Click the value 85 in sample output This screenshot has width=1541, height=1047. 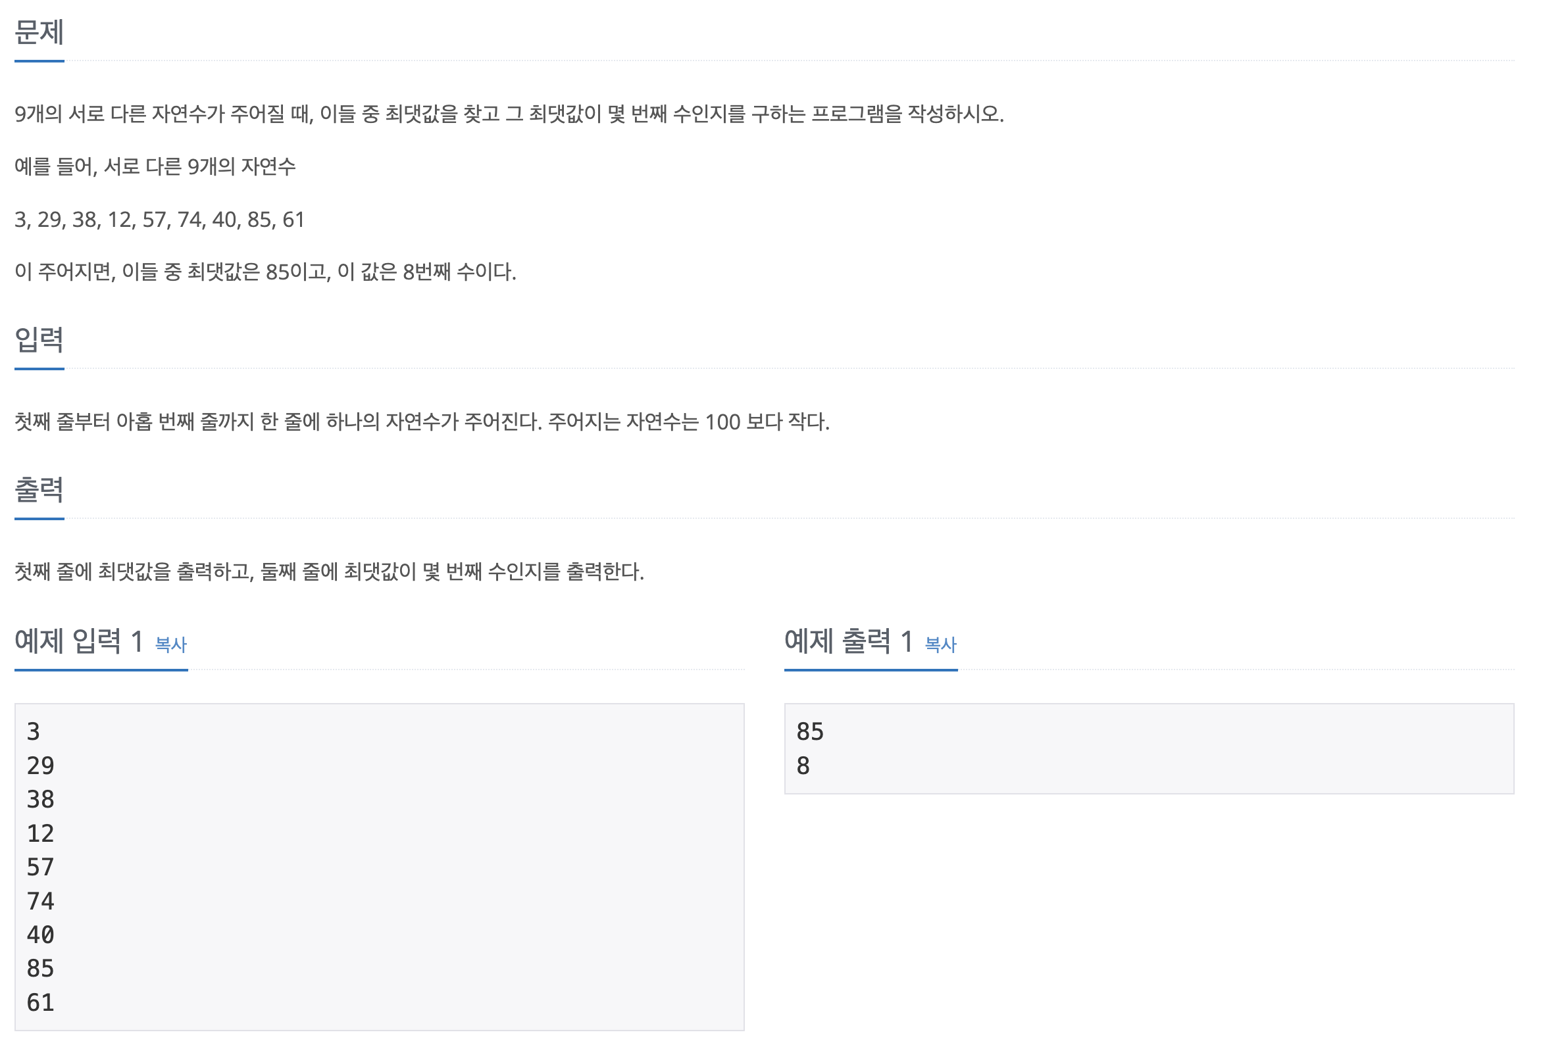pyautogui.click(x=810, y=731)
